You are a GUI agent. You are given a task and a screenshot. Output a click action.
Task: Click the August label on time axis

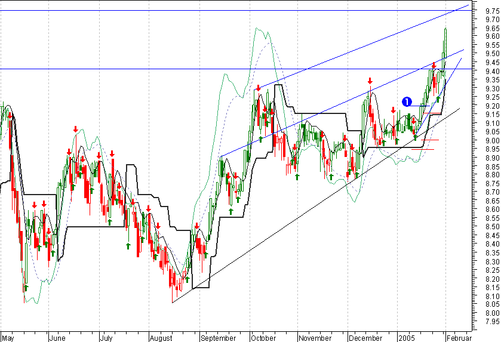click(x=161, y=338)
